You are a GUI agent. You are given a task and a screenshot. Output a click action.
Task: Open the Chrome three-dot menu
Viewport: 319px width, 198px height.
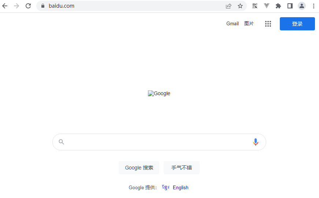coord(314,6)
